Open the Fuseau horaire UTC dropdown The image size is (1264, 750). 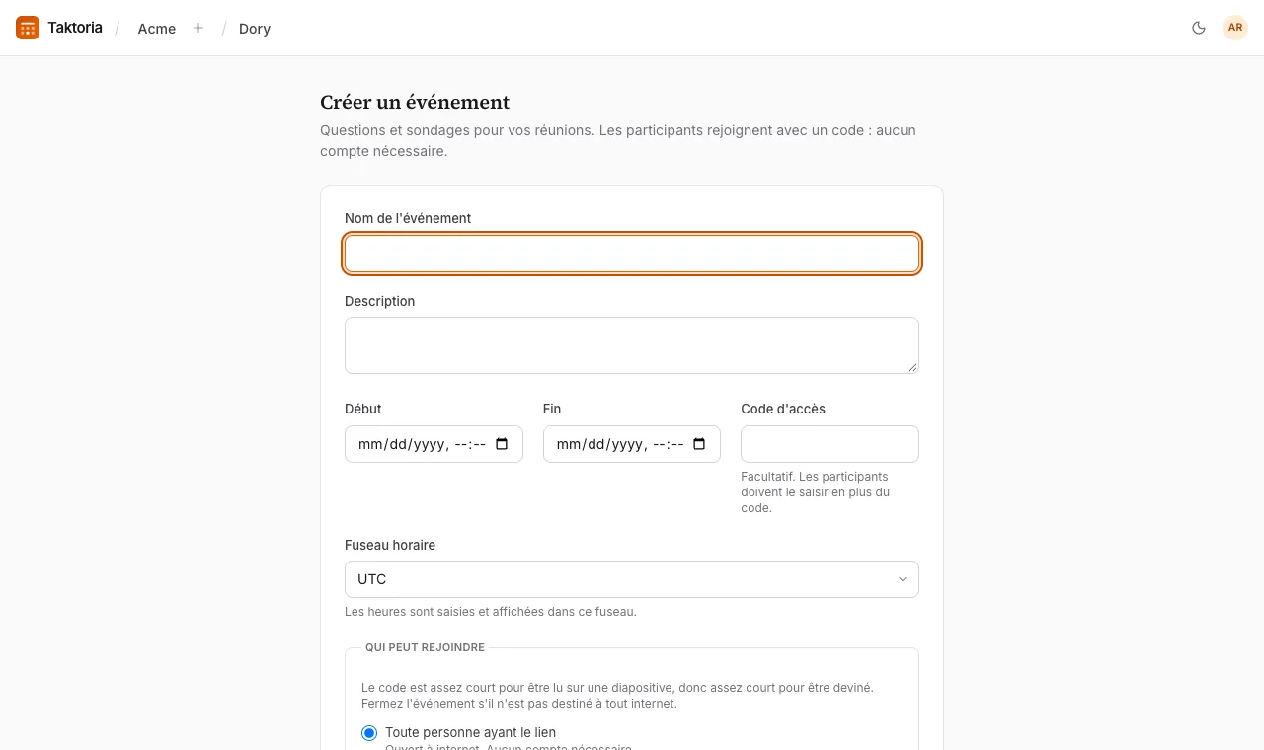click(632, 579)
